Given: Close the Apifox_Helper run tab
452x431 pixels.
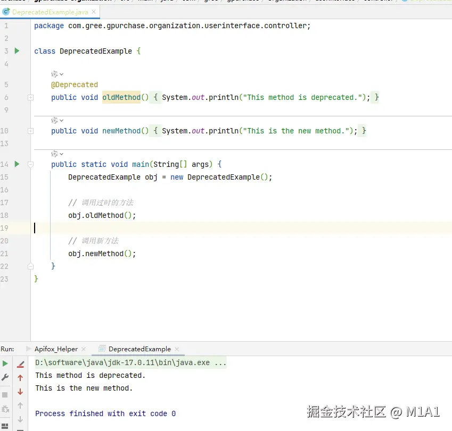Looking at the screenshot, I should click(84, 349).
